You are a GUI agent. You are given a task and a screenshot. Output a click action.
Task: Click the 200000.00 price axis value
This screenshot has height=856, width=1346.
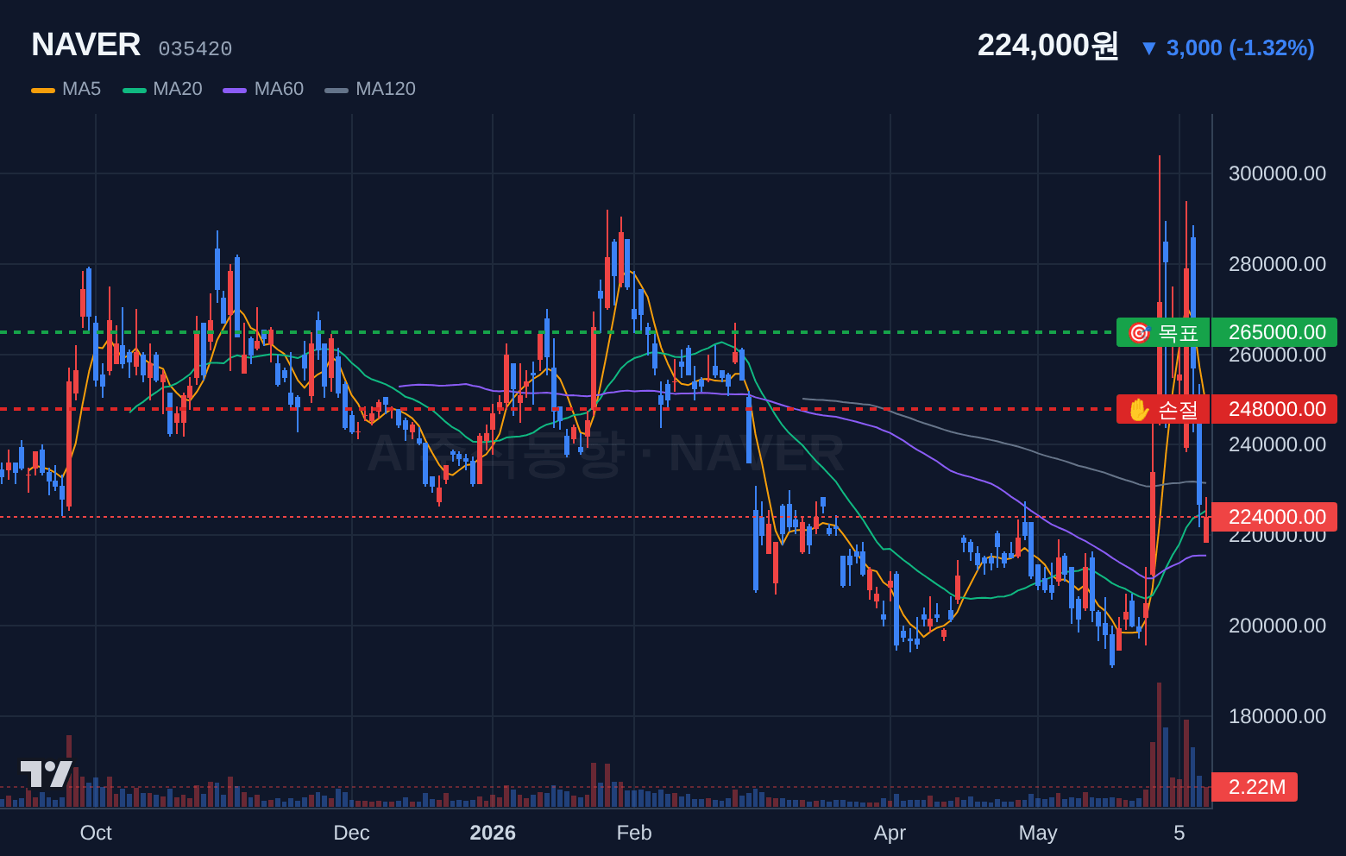(x=1277, y=626)
